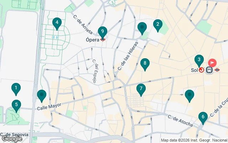Click the red flag destination marker
Viewport: 228px width, 143px height.
[212, 63]
